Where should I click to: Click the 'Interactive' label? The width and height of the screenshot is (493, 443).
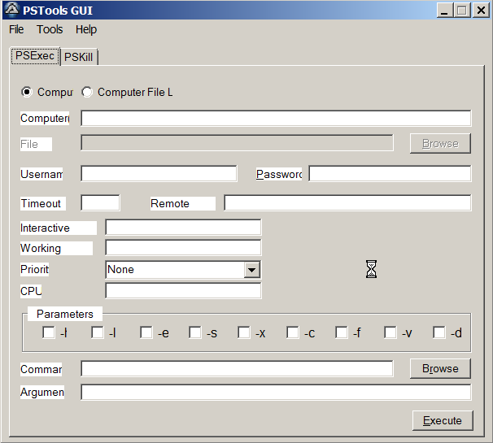click(x=58, y=228)
